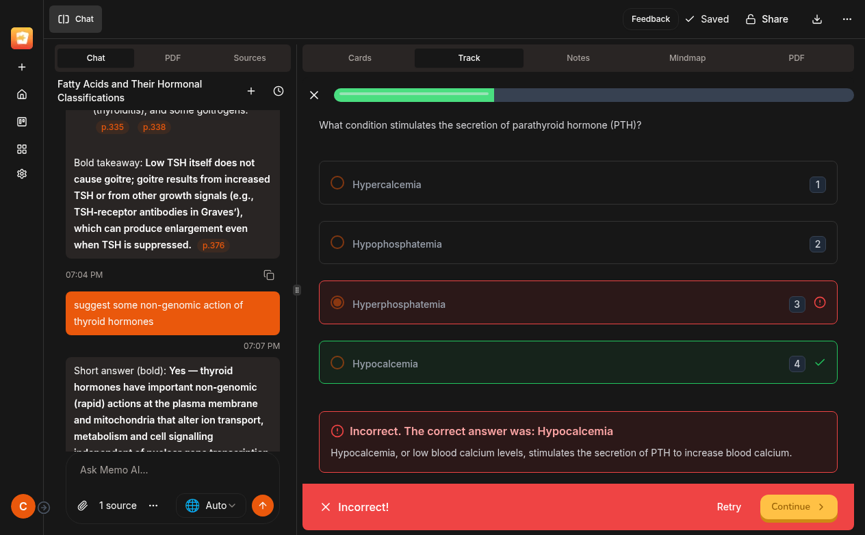Send message with orange arrow button
Viewport: 865px width, 535px height.
pos(263,506)
